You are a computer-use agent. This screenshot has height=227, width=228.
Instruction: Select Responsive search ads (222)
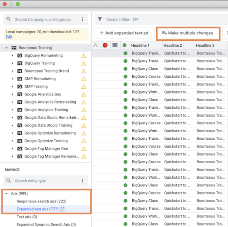41,201
